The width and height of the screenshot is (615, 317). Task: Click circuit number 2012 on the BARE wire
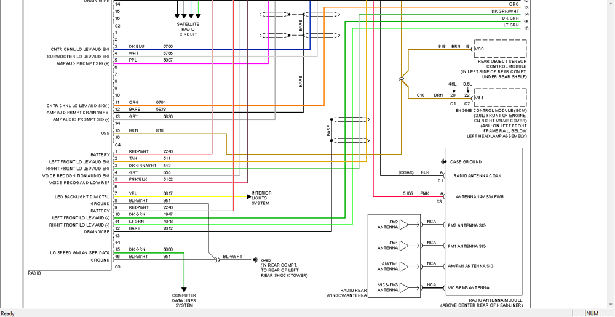[168, 228]
